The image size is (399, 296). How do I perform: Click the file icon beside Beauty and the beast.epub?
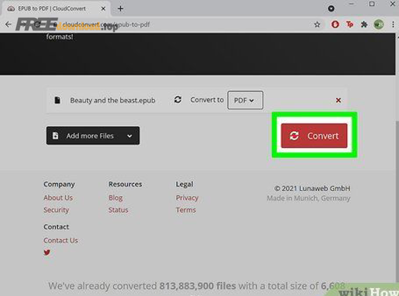tap(58, 100)
